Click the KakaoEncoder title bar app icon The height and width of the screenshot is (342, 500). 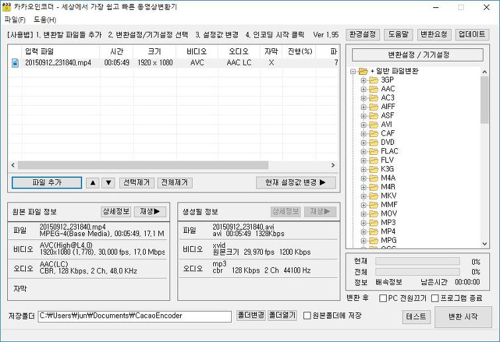pyautogui.click(x=7, y=7)
